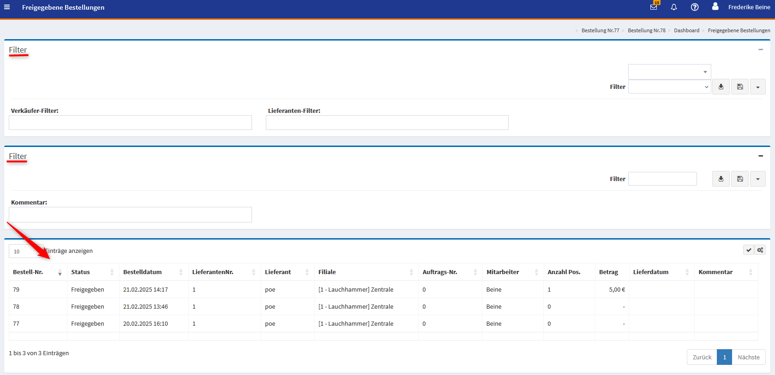
Task: Open the notifications bell
Action: coord(674,7)
